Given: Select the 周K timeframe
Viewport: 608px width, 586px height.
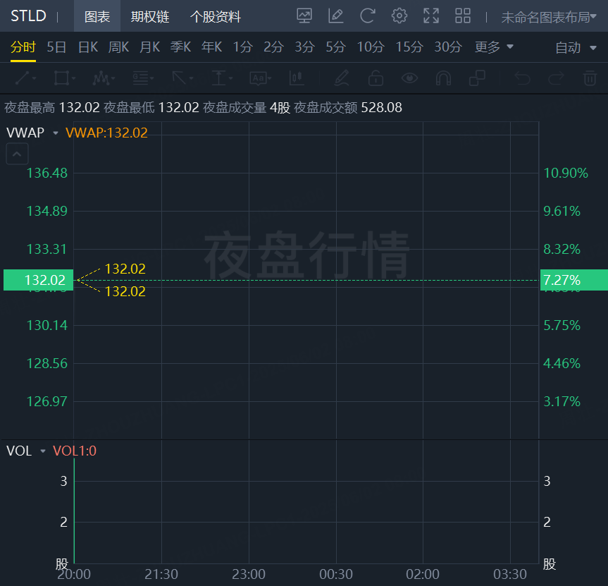Looking at the screenshot, I should [118, 47].
